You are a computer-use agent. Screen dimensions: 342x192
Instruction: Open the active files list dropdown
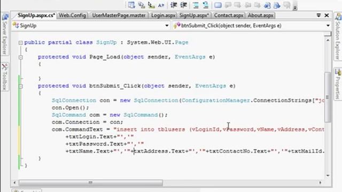pos(318,15)
